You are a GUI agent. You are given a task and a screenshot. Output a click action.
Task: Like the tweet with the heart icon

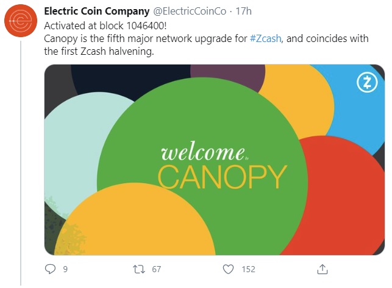tap(229, 269)
